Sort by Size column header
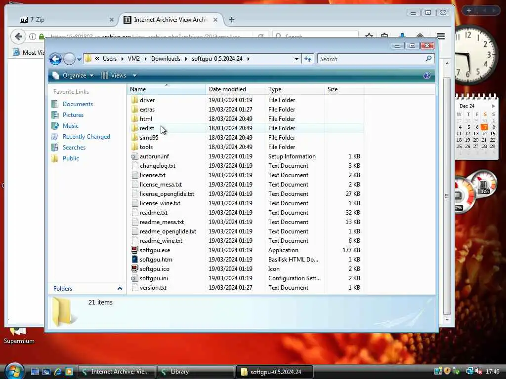Screen dimensions: 506x379 pyautogui.click(x=344, y=89)
